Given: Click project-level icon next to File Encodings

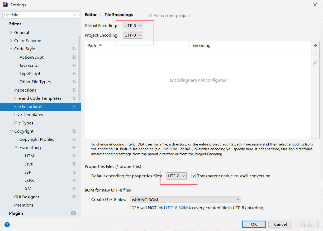Looking at the screenshot, I should pos(74,107).
